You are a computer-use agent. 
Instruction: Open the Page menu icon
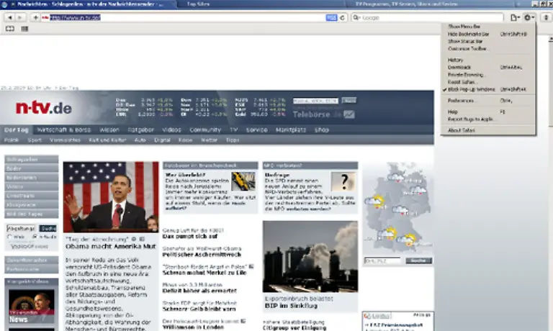pos(515,17)
